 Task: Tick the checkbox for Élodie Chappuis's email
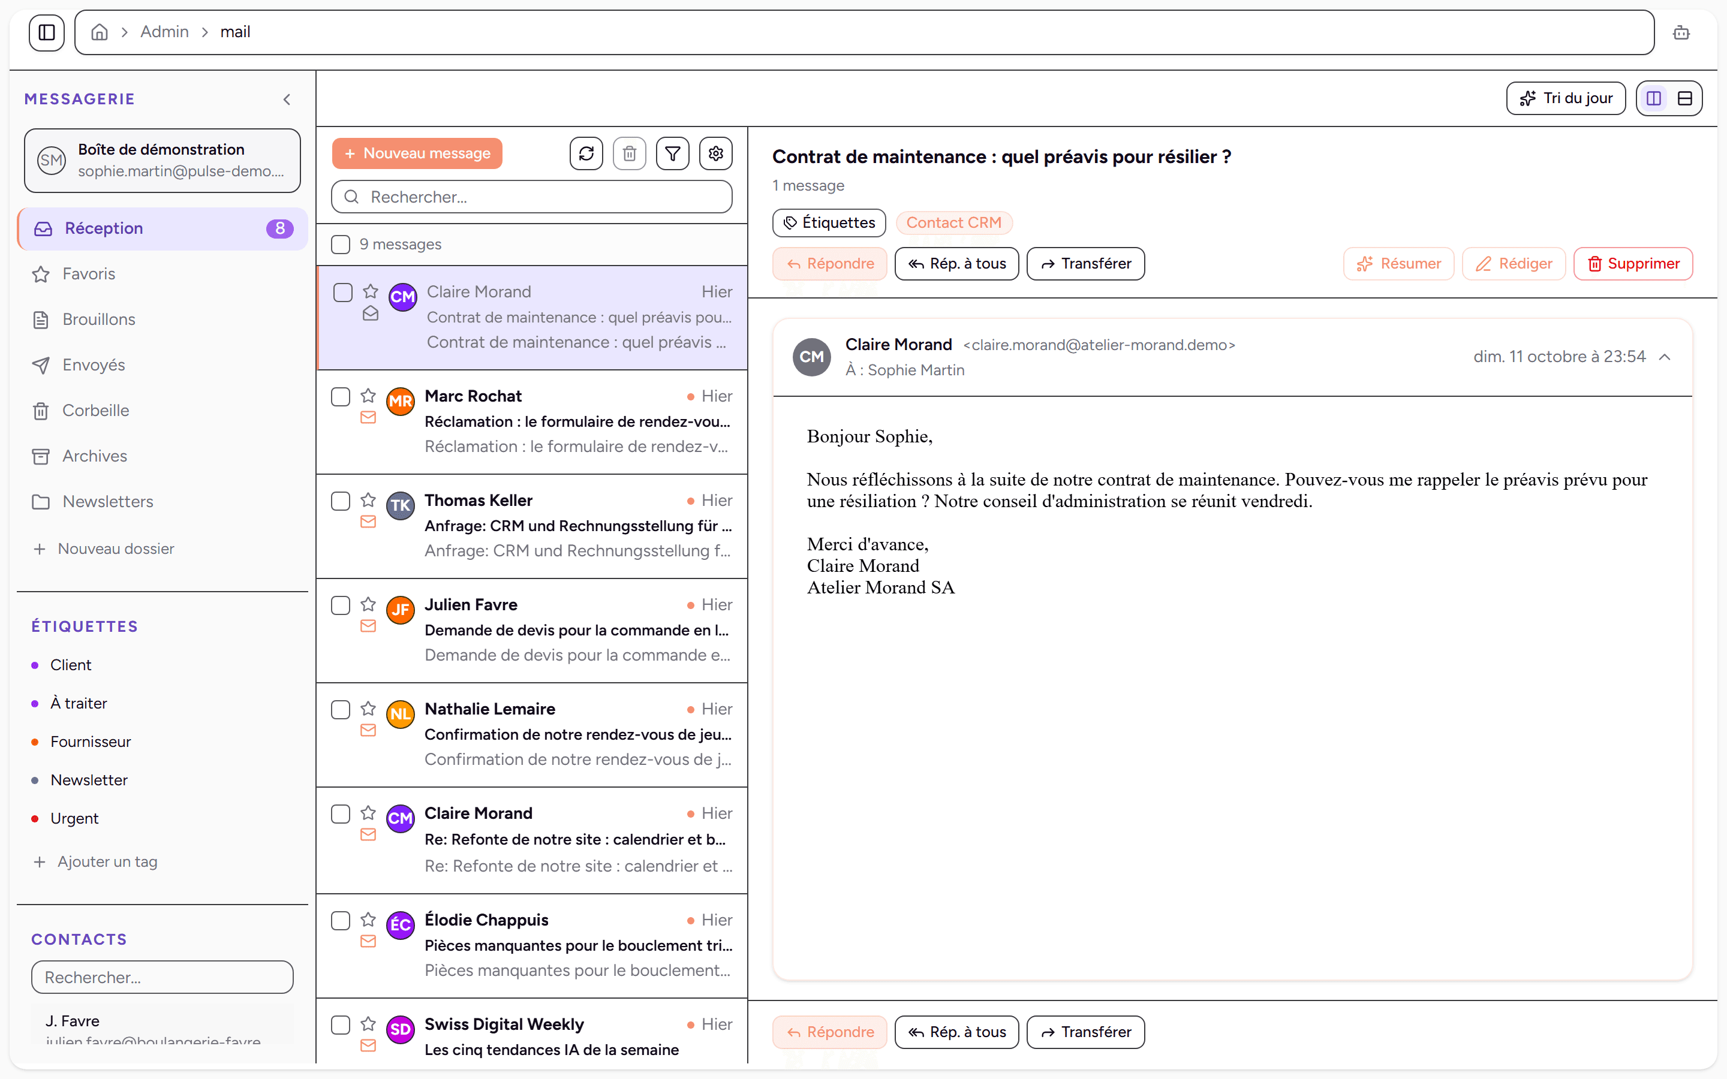[x=341, y=921]
